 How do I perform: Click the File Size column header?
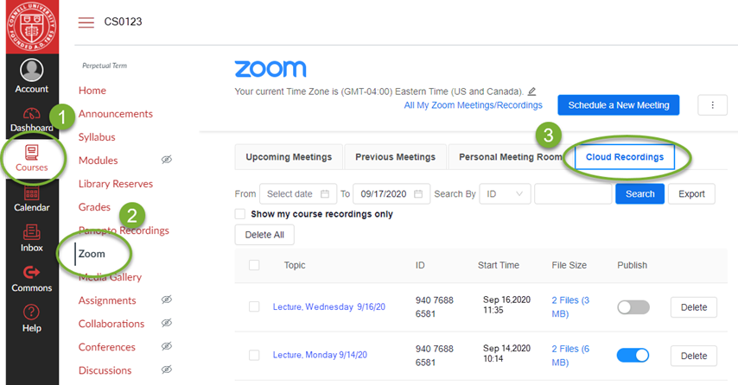(x=569, y=265)
